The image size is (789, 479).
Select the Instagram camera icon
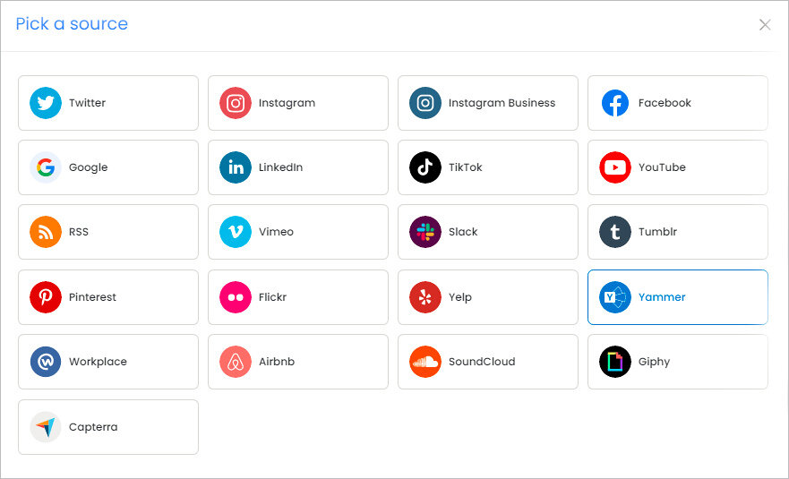point(236,103)
